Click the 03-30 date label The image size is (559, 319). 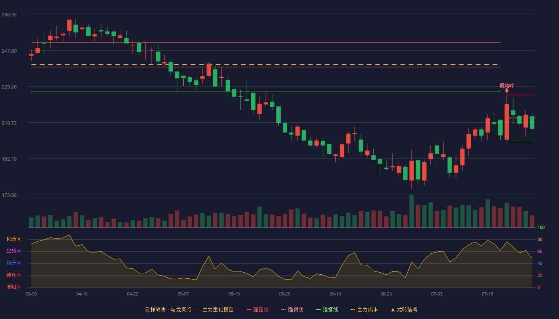(x=31, y=294)
